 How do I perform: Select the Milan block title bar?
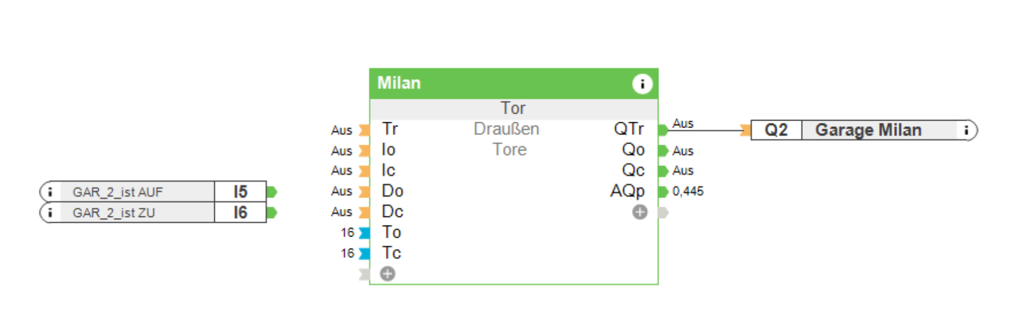click(x=497, y=84)
